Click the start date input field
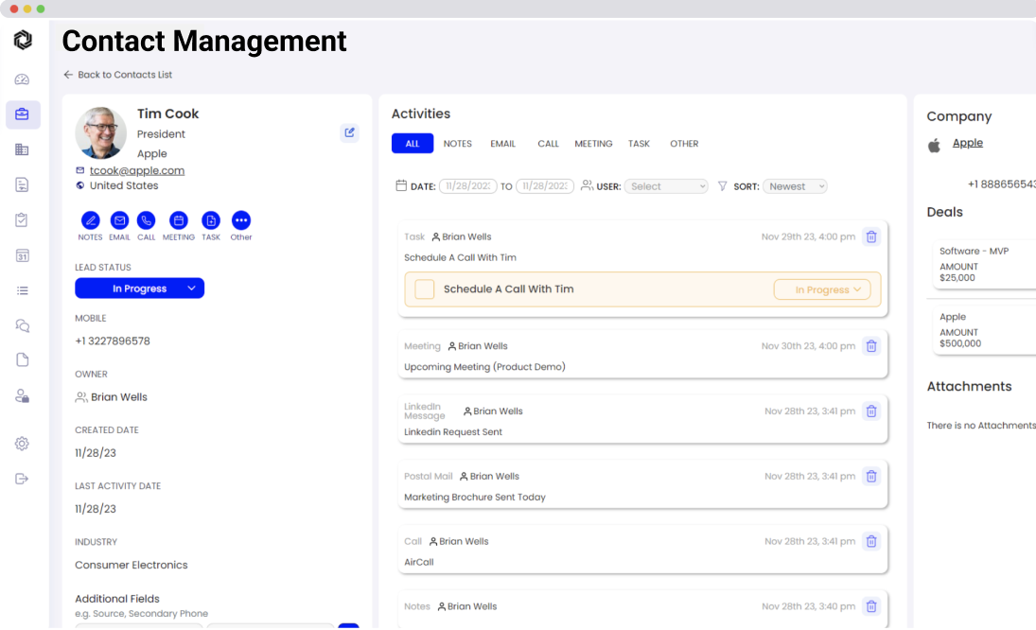Screen dimensions: 1036x630 pos(467,186)
